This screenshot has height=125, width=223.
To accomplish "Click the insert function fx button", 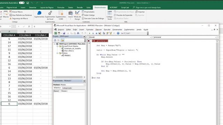I will coord(29,26).
